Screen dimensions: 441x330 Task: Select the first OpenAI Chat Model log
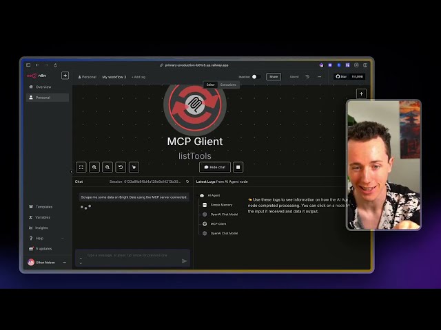[220, 214]
